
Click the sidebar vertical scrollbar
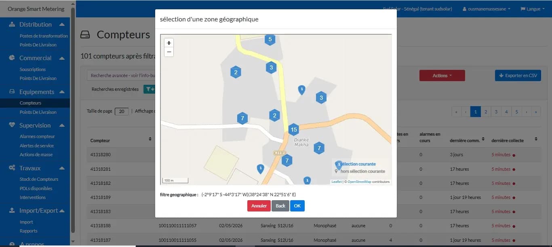click(x=73, y=119)
